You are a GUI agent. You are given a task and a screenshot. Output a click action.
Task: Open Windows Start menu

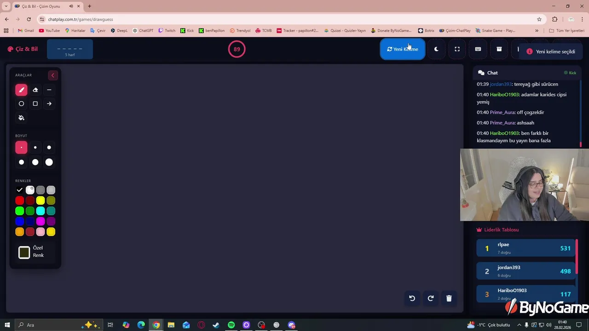pyautogui.click(x=6, y=325)
